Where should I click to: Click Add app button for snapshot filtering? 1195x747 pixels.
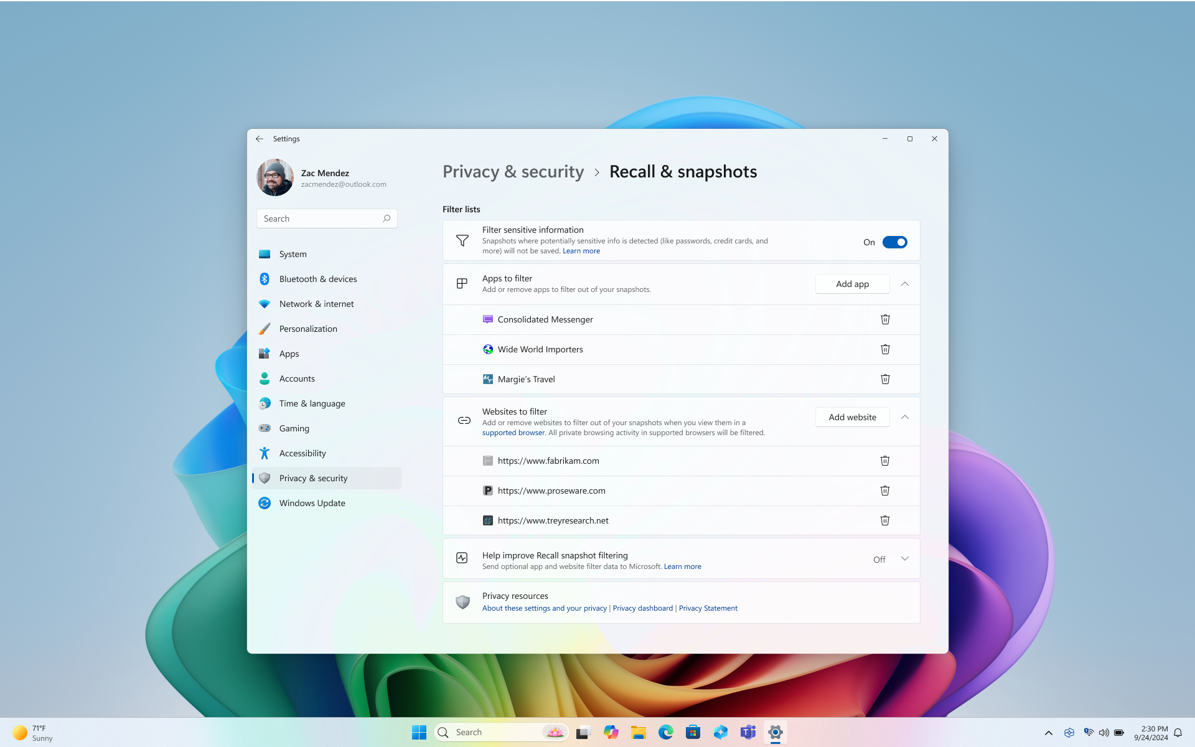851,283
